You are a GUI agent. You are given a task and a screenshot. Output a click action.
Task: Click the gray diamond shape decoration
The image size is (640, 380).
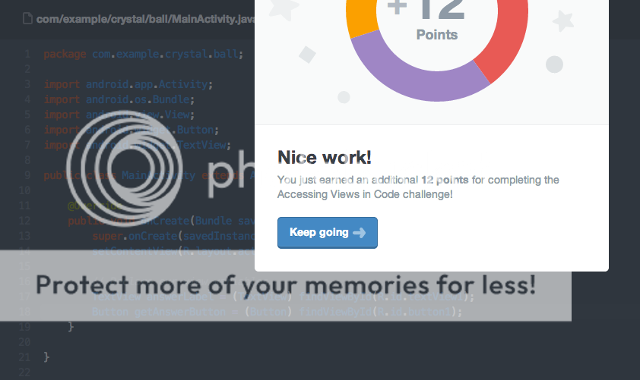[x=307, y=55]
